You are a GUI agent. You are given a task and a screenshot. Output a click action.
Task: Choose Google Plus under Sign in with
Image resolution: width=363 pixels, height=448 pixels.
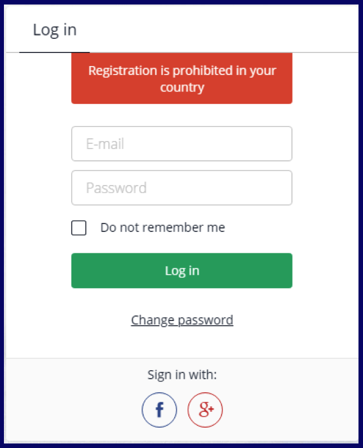pyautogui.click(x=205, y=410)
